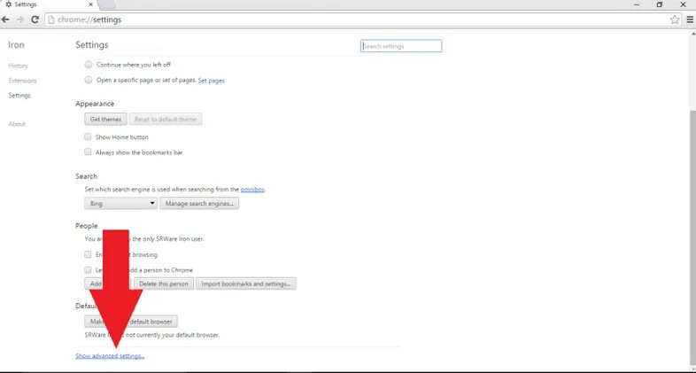
Task: Select Continue where you left off
Action: [x=89, y=65]
